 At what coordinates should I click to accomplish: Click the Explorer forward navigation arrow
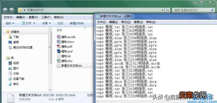click(x=11, y=10)
